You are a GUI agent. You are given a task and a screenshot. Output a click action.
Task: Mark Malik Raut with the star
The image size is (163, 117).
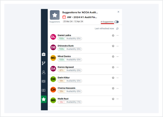pos(113,99)
